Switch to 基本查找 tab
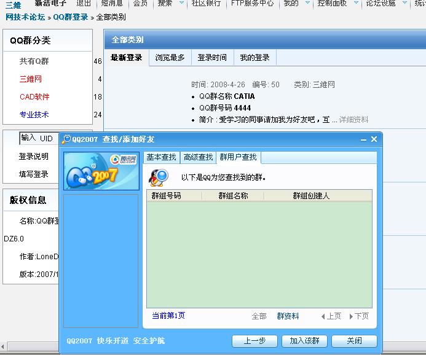426x355 pixels. [162, 157]
